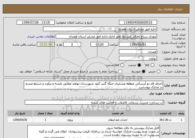This screenshot has height=138, width=195.
Task: Select the کالا/خدمت radio button
Action: pos(122,65)
